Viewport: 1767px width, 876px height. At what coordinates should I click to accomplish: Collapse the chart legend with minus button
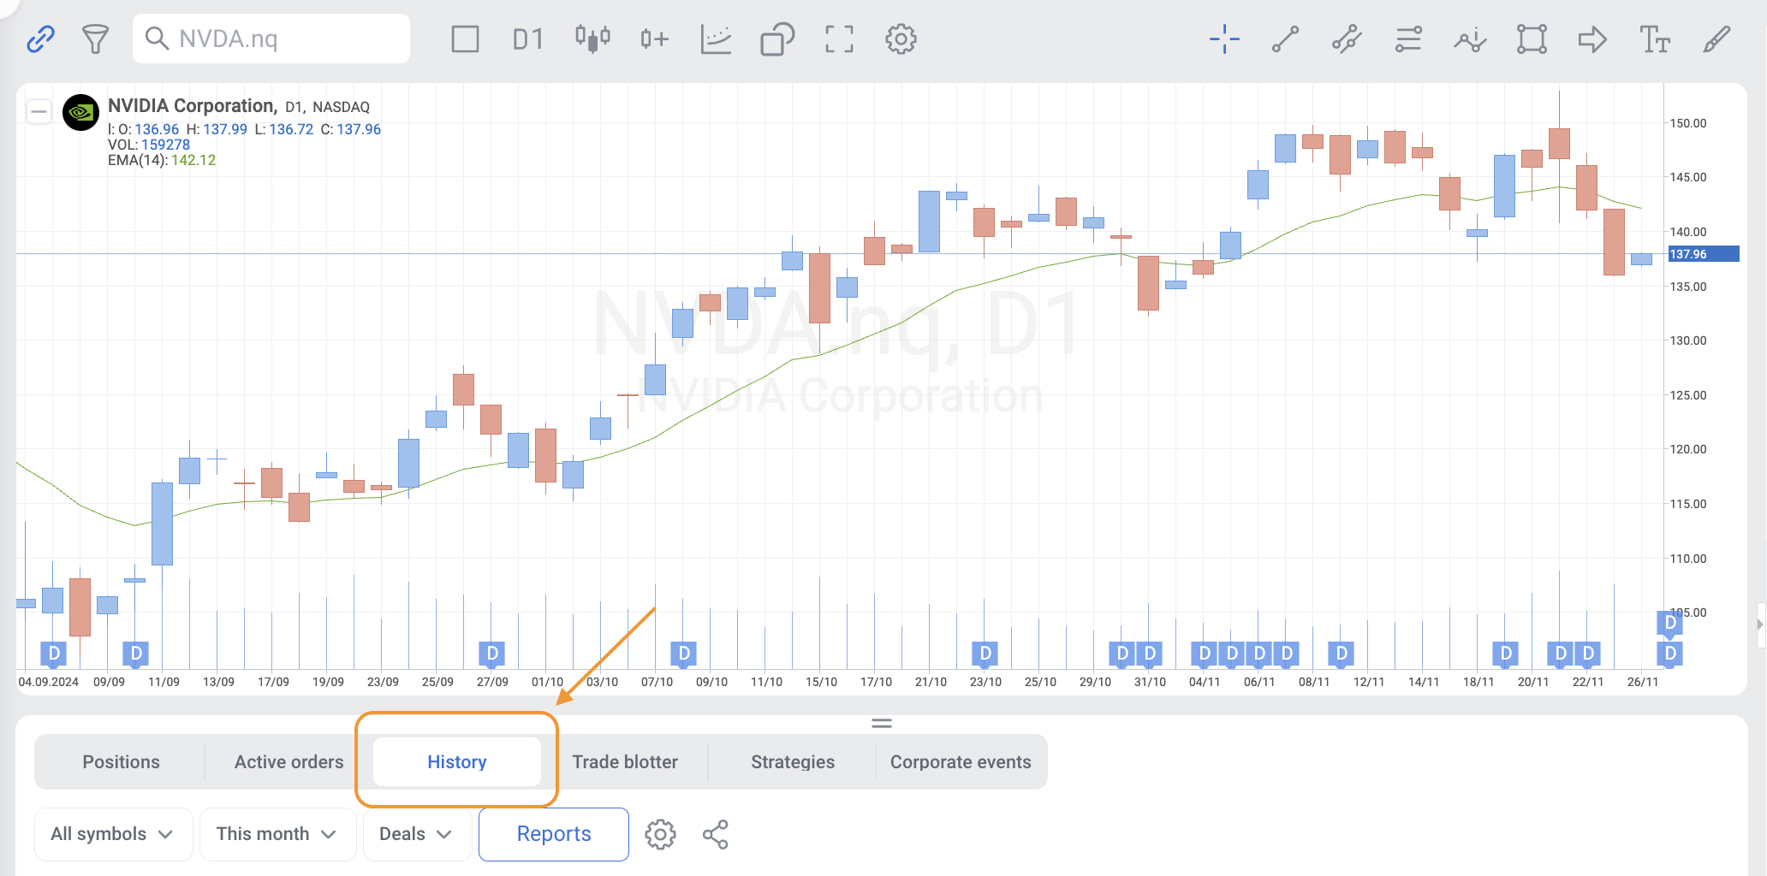pos(39,111)
